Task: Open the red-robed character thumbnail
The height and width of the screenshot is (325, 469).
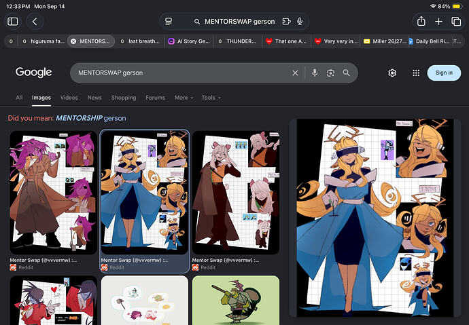Action: [54, 300]
